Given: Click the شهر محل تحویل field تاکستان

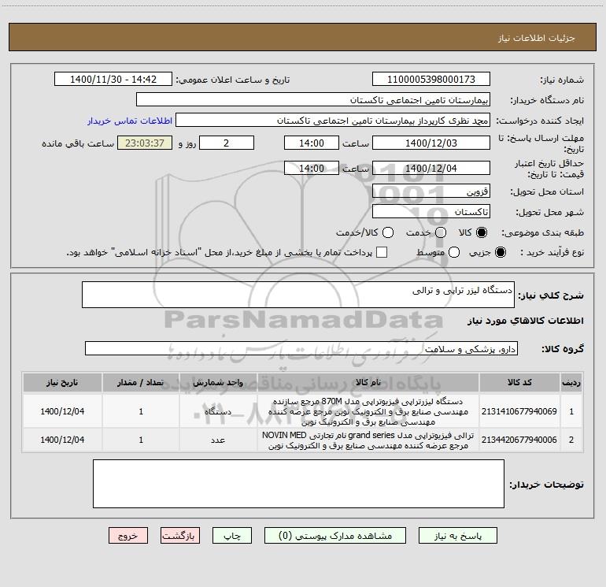Looking at the screenshot, I should (431, 211).
